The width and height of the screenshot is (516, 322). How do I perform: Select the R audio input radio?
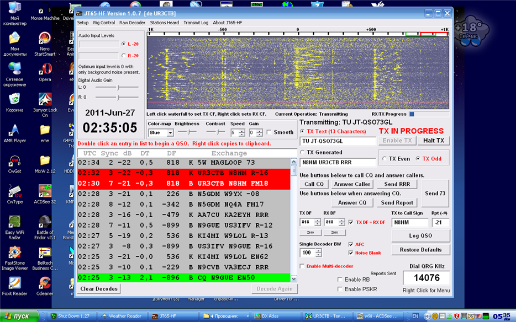[123, 56]
